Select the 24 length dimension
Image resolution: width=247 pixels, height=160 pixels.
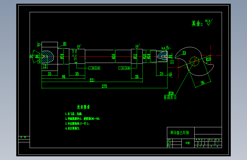coord(162,74)
